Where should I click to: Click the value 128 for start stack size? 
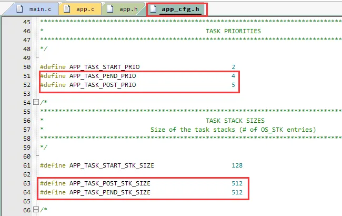coord(237,165)
